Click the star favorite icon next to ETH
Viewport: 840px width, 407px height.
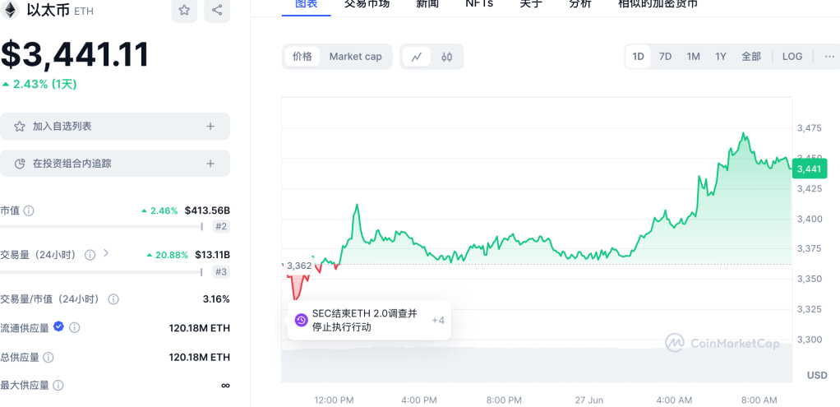(x=184, y=10)
